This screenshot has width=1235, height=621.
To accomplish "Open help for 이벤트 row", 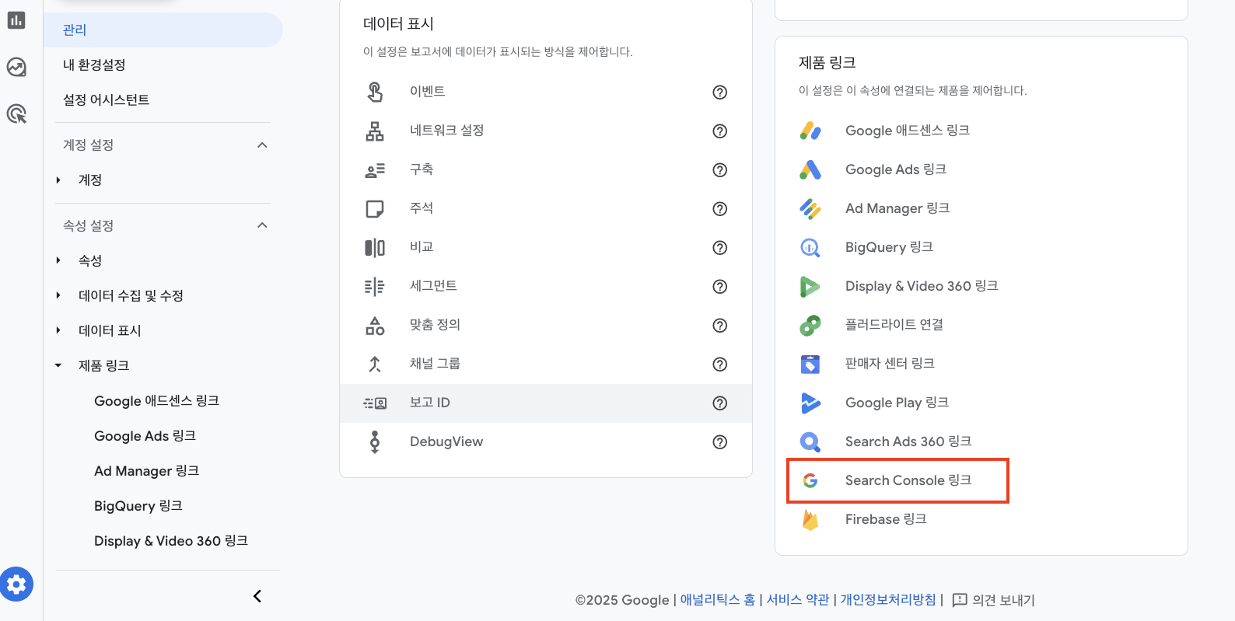I will pyautogui.click(x=720, y=92).
